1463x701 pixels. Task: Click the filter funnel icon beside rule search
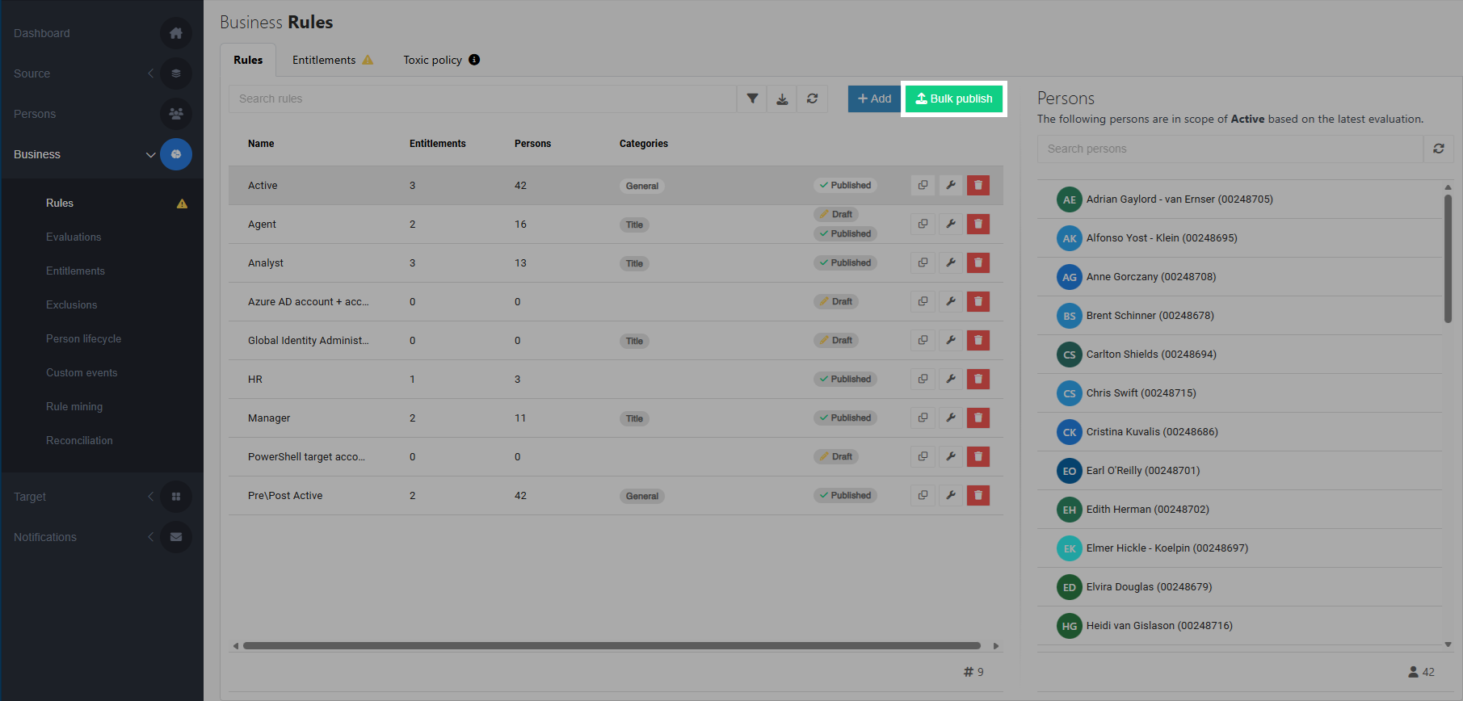point(752,99)
